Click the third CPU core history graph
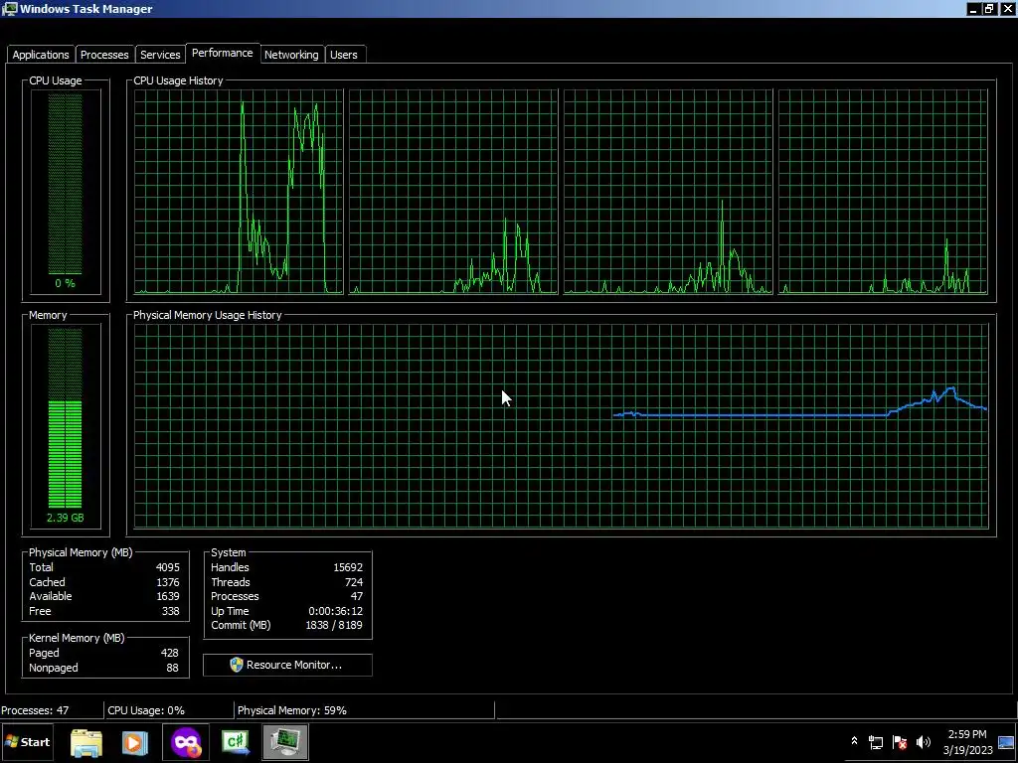The image size is (1018, 763). 668,192
